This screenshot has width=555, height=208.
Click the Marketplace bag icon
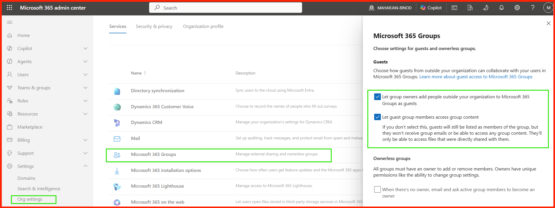tap(10, 127)
